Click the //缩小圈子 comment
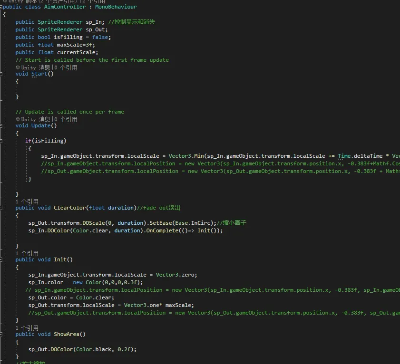This screenshot has height=364, width=400. 231,223
